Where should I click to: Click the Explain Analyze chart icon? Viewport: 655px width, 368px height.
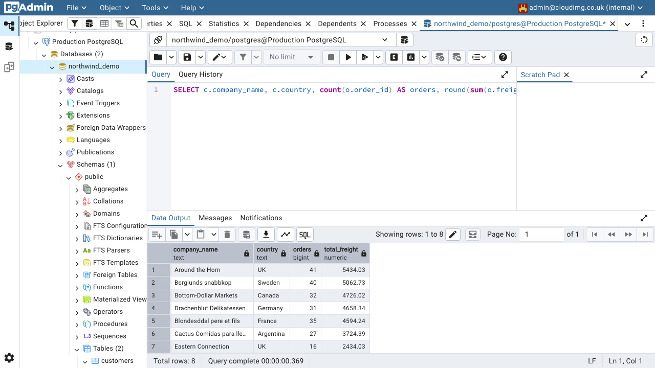[411, 57]
